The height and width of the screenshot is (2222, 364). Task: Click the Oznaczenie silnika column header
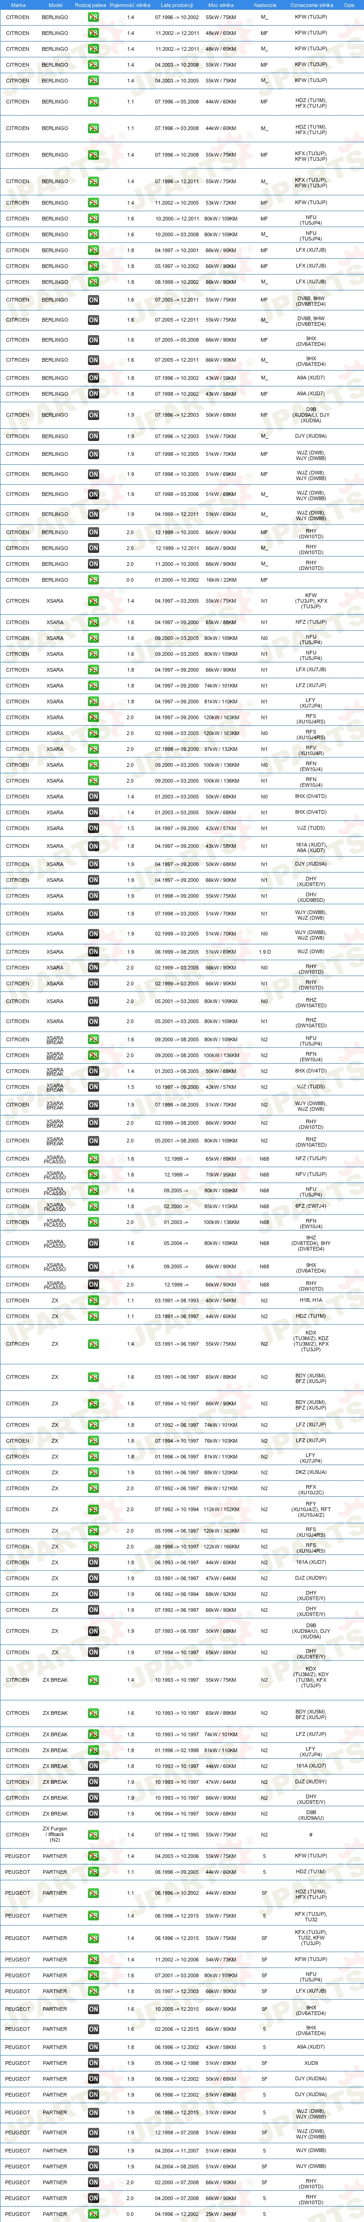pyautogui.click(x=310, y=5)
